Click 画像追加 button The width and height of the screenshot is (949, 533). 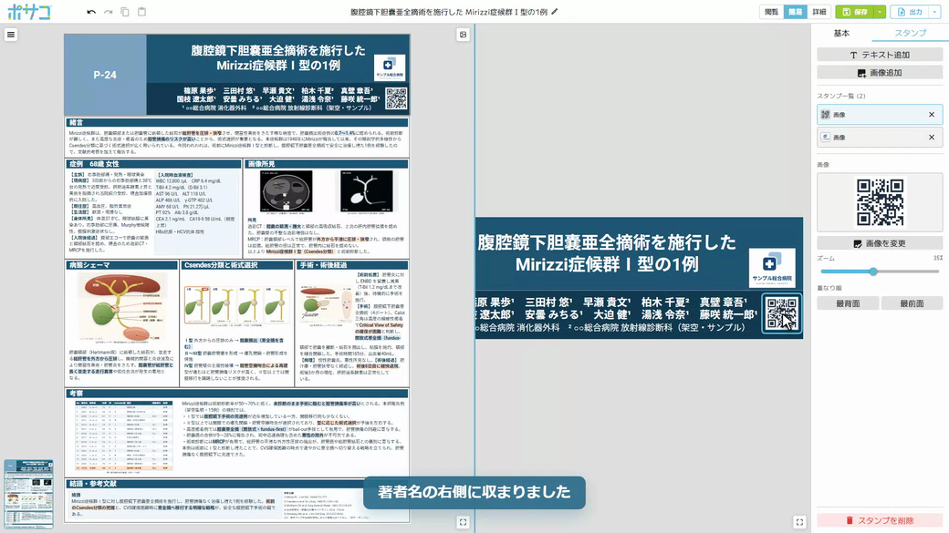click(x=880, y=73)
